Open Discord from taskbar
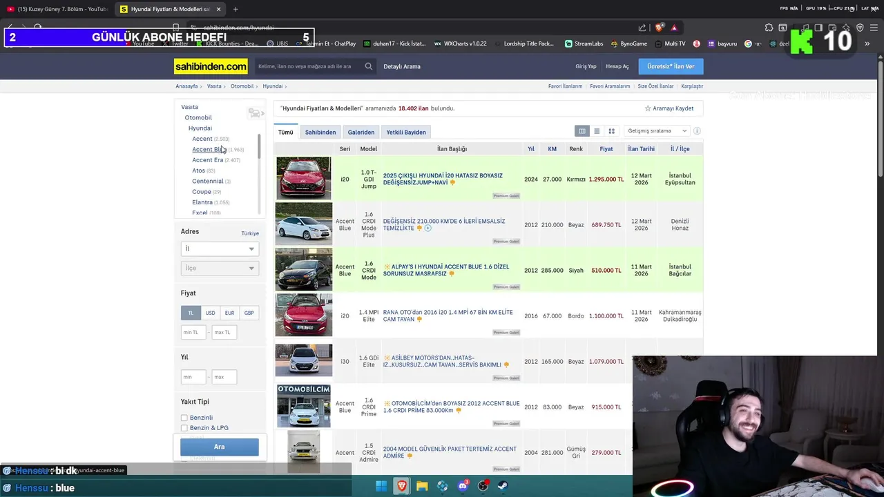Image resolution: width=884 pixels, height=497 pixels. (463, 486)
